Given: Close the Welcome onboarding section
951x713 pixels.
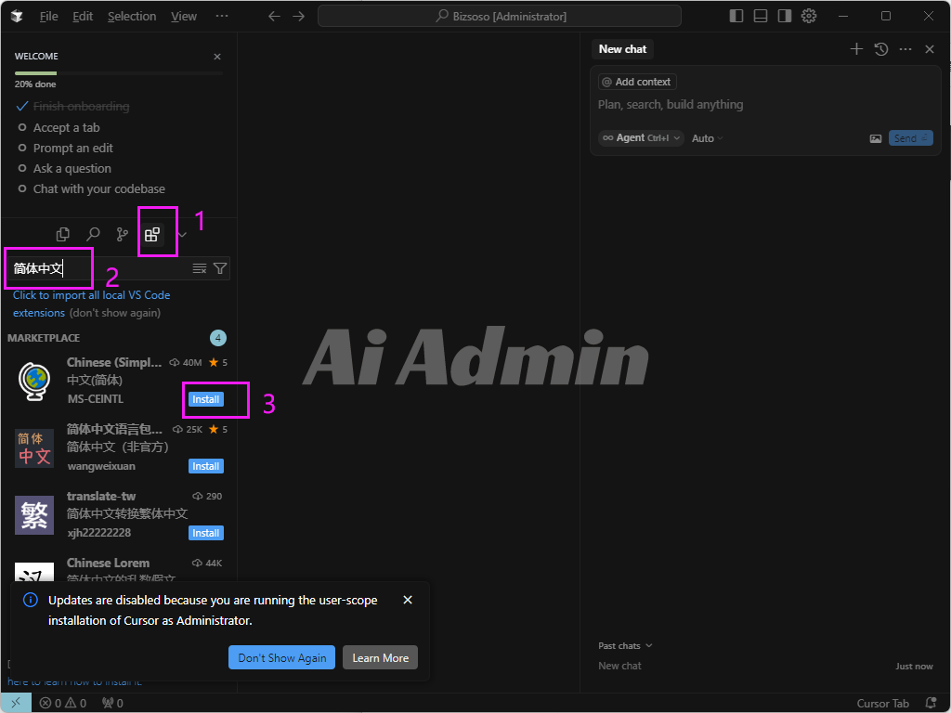Looking at the screenshot, I should coord(217,57).
